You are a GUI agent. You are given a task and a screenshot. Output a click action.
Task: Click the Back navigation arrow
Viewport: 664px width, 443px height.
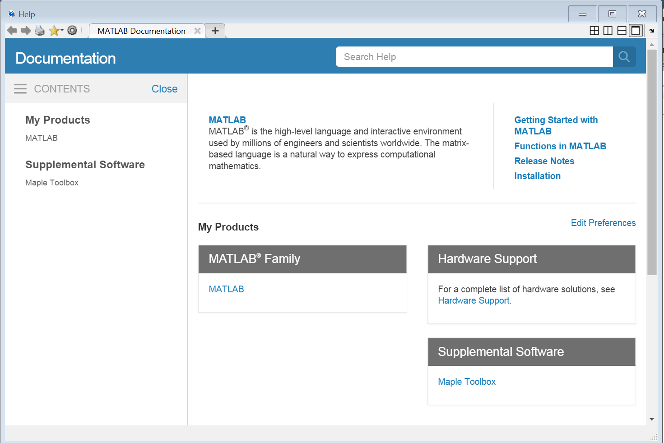(12, 31)
